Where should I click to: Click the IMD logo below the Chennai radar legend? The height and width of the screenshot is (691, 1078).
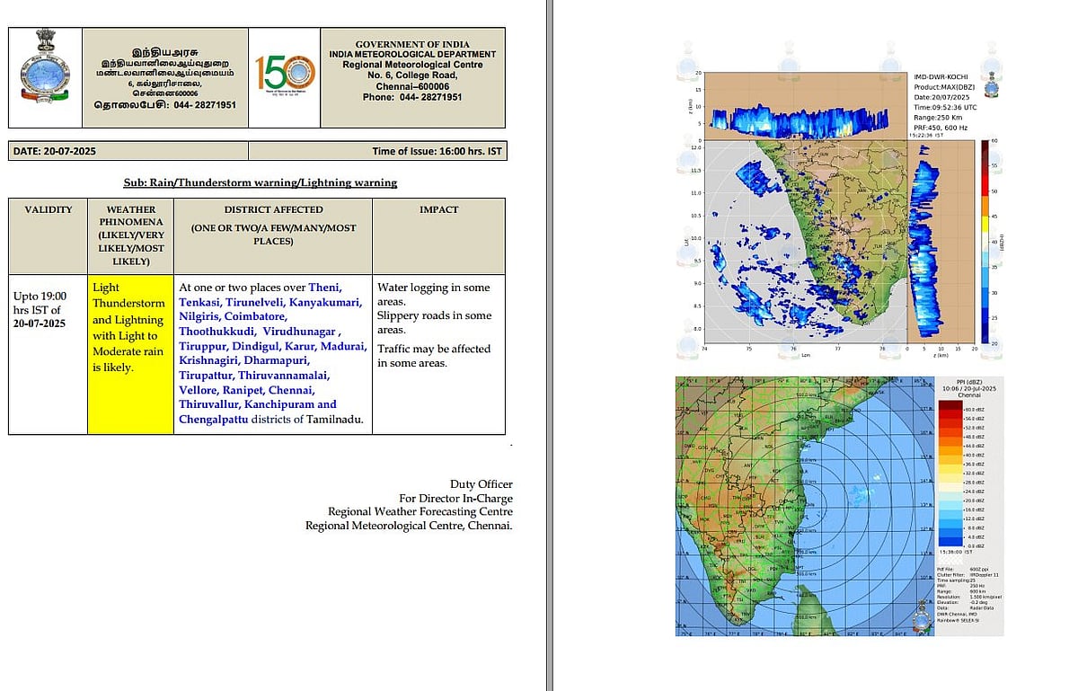(923, 619)
